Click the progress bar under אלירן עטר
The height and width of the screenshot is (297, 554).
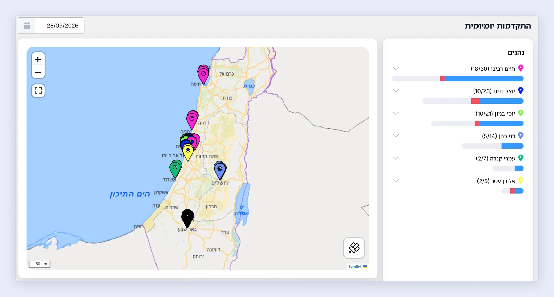(x=512, y=191)
